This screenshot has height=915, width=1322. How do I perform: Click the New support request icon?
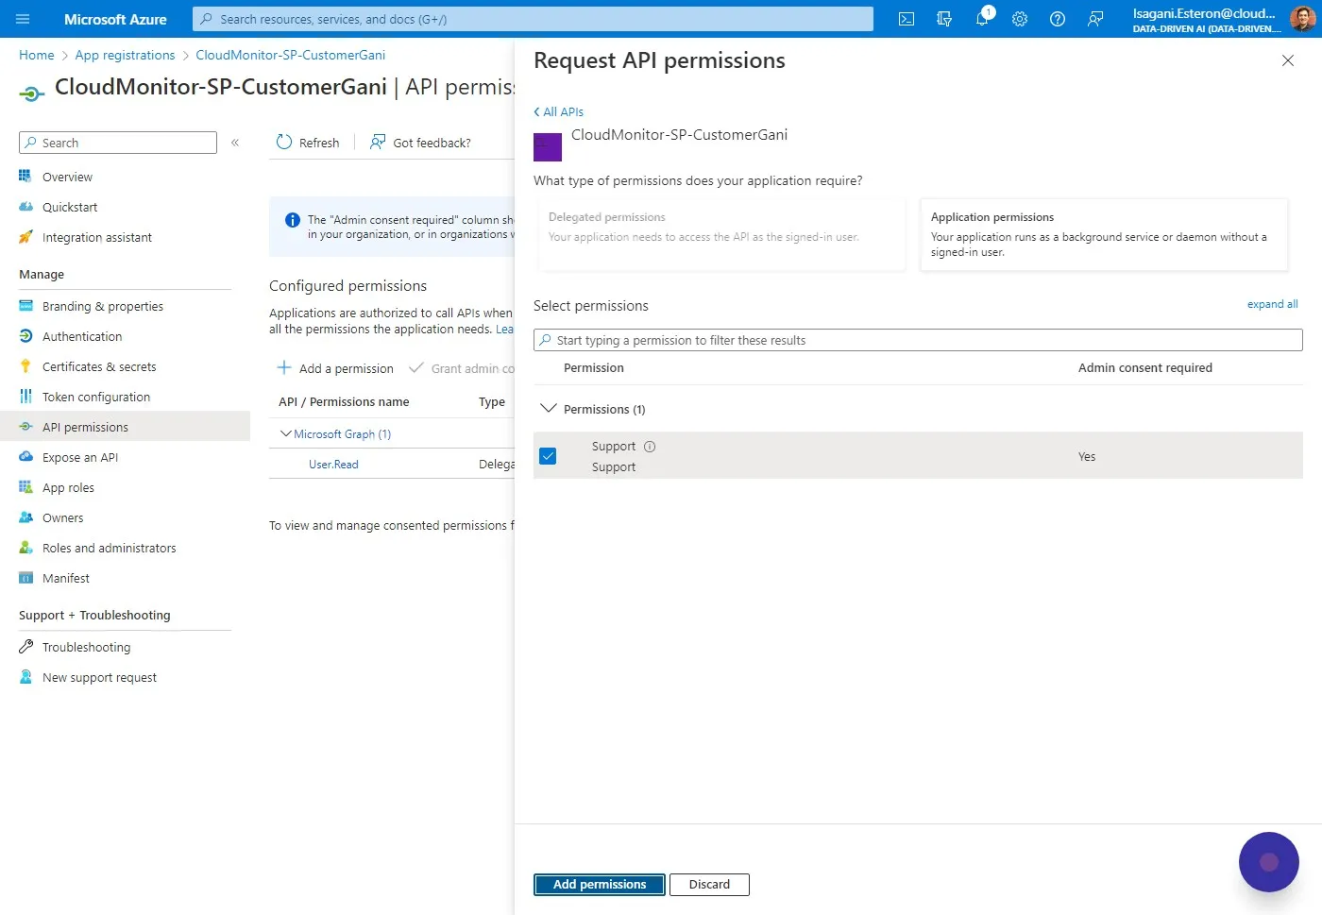(x=25, y=677)
